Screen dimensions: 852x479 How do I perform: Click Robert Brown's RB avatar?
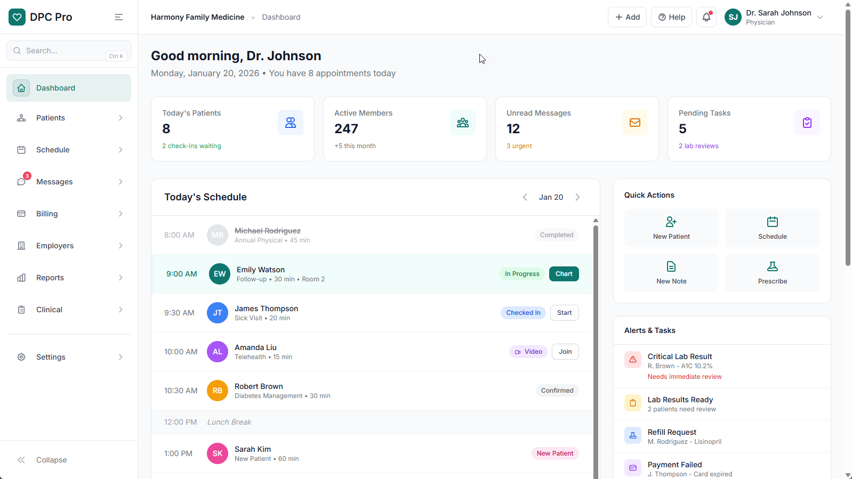point(218,391)
